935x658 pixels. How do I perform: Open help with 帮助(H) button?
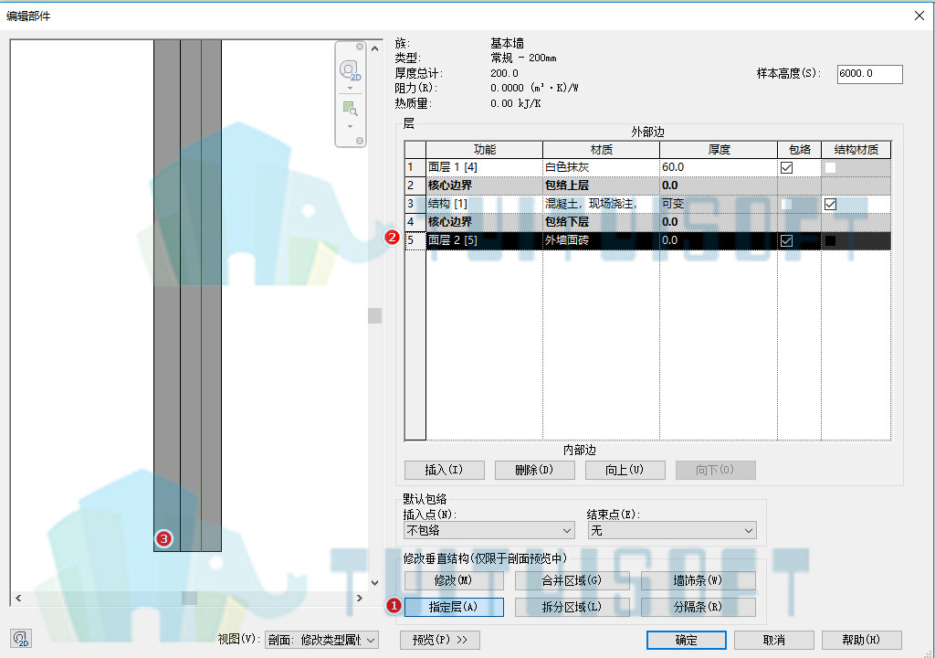[862, 640]
